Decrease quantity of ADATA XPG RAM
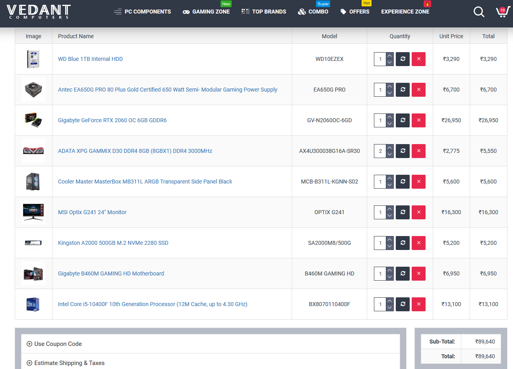This screenshot has width=513, height=369. [x=390, y=154]
